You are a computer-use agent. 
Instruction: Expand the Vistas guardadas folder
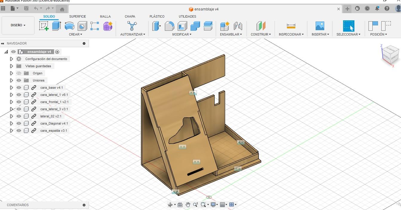coord(11,66)
